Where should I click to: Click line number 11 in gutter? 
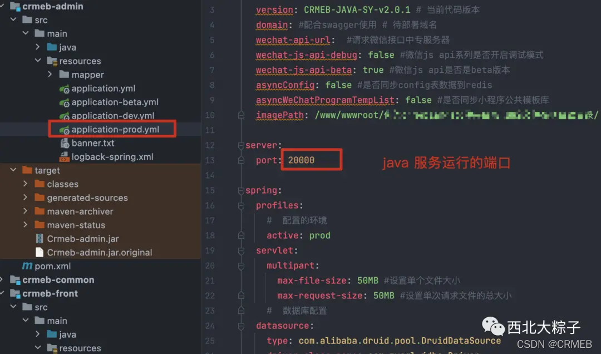tap(210, 130)
